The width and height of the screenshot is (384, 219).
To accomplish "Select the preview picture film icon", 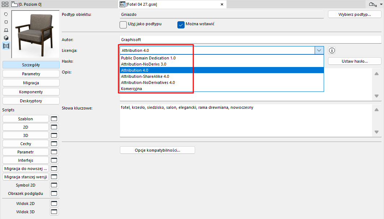I will tap(6, 46).
